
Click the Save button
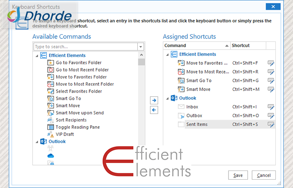[238, 175]
